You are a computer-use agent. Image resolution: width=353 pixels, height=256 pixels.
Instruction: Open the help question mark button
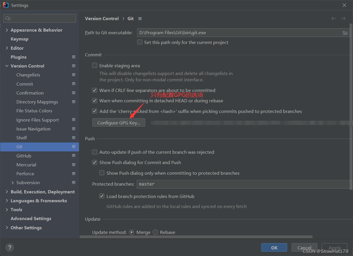(x=9, y=247)
